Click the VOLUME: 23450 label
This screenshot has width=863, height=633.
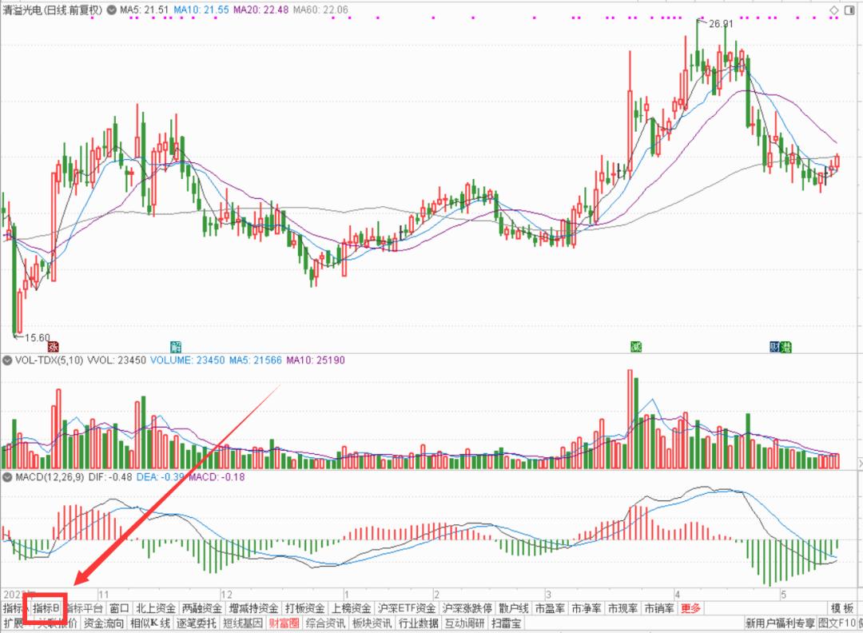coord(188,360)
